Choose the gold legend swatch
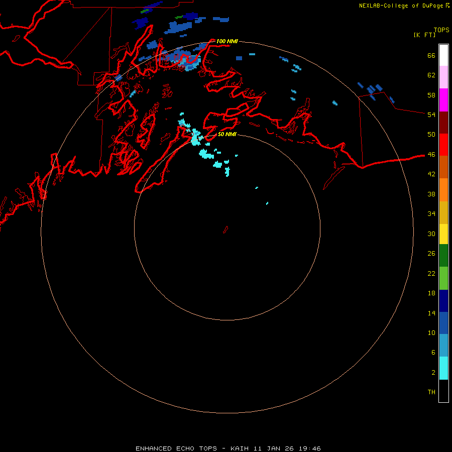This screenshot has width=452, height=452. click(443, 213)
